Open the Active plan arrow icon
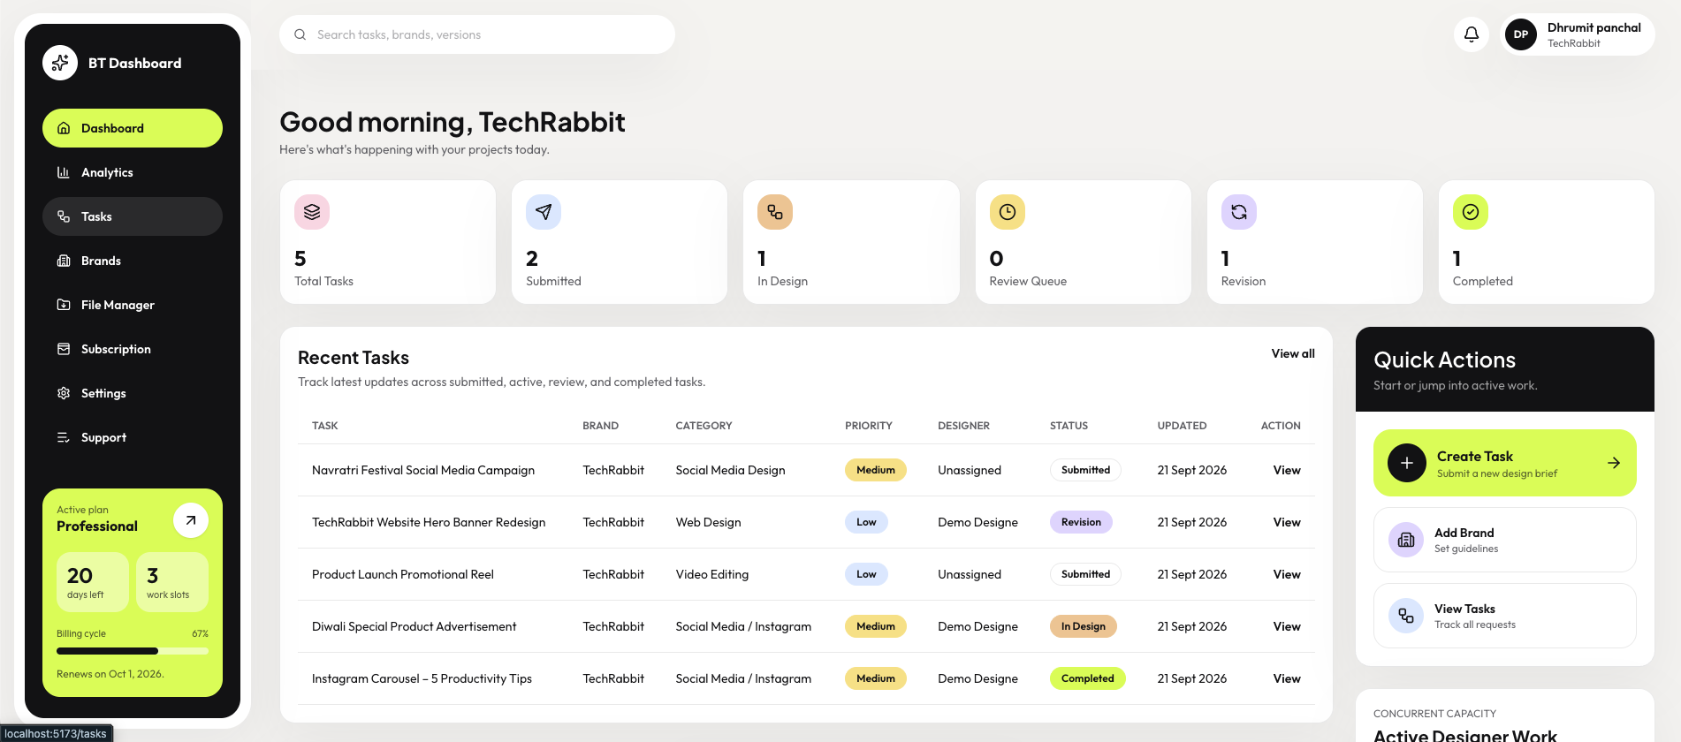The image size is (1681, 742). pyautogui.click(x=191, y=520)
